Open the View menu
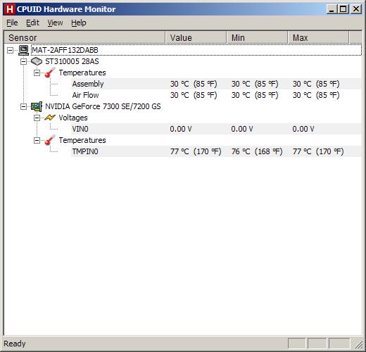Viewport: 366px width, 352px height. pyautogui.click(x=55, y=23)
